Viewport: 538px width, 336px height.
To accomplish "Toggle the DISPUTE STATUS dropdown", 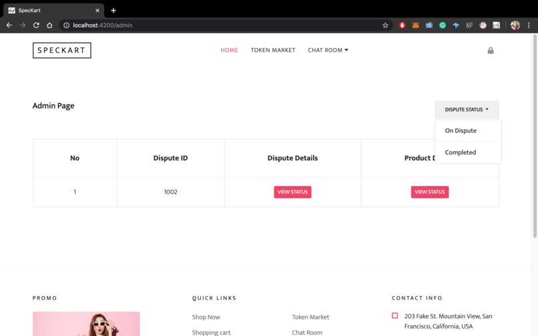I will (x=467, y=109).
